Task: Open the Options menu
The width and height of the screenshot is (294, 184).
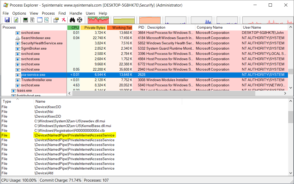Action: pyautogui.click(x=19, y=13)
